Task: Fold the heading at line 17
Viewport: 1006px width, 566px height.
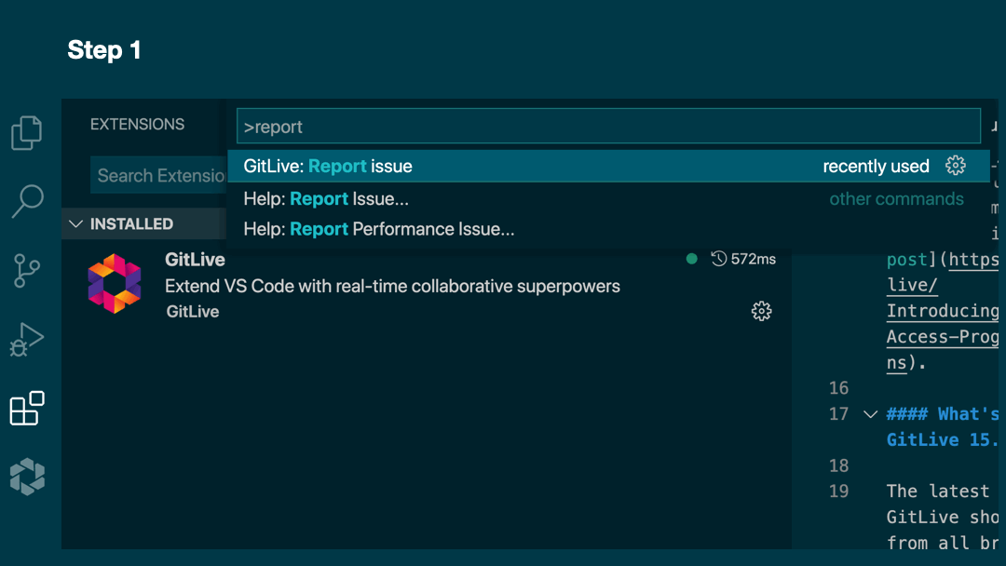Action: [x=870, y=414]
